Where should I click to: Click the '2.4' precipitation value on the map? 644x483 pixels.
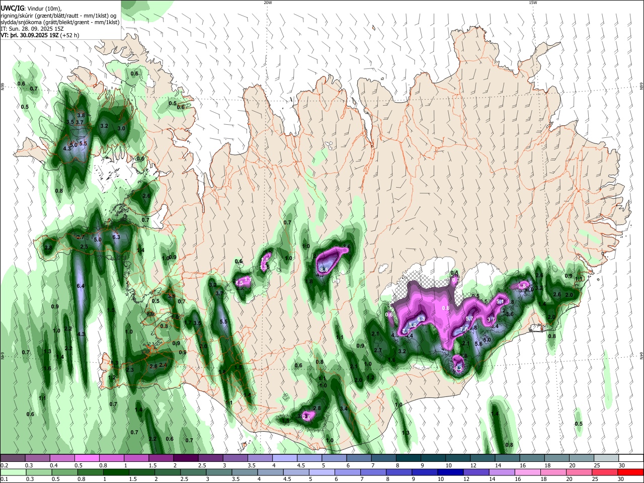click(x=163, y=365)
